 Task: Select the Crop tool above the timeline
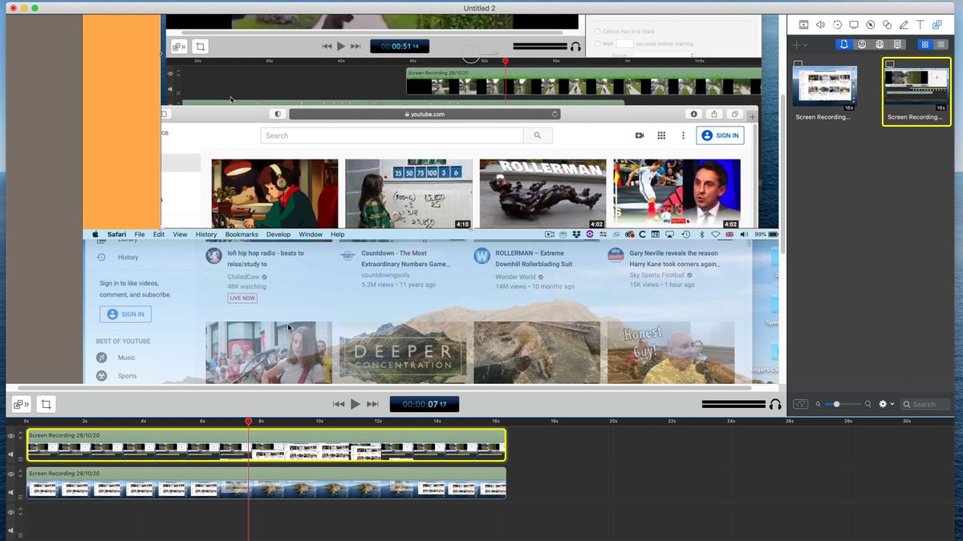point(46,404)
